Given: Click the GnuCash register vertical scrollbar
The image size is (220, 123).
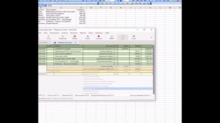Looking at the screenshot, I should (x=154, y=70).
